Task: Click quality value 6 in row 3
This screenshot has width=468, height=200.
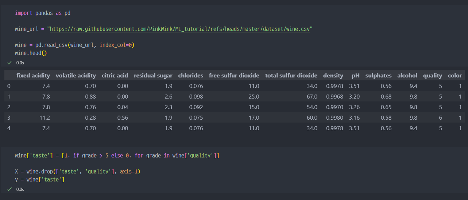Action: click(441, 118)
